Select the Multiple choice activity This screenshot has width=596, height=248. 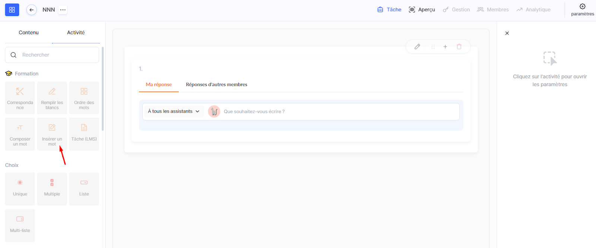(52, 189)
